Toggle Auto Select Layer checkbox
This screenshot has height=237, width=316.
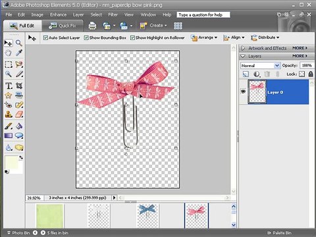[45, 38]
